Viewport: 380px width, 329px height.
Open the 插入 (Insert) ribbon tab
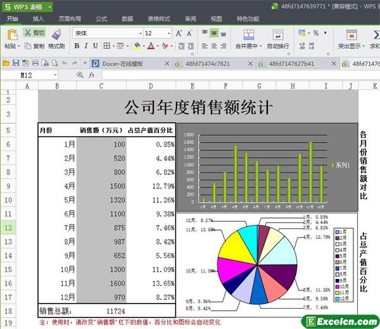(38, 18)
